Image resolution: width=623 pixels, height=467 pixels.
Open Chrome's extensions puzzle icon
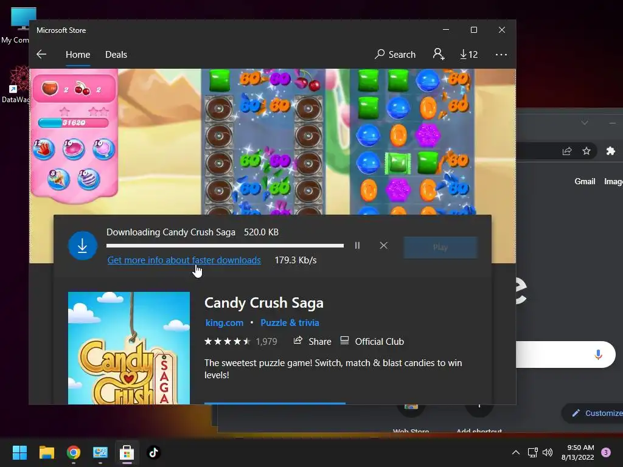611,151
